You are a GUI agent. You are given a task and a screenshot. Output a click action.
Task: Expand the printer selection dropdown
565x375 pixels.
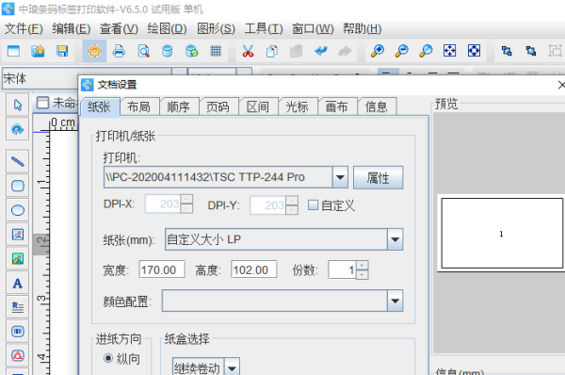click(x=340, y=177)
